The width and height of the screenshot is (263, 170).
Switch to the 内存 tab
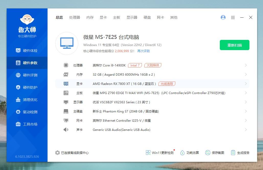[90, 17]
